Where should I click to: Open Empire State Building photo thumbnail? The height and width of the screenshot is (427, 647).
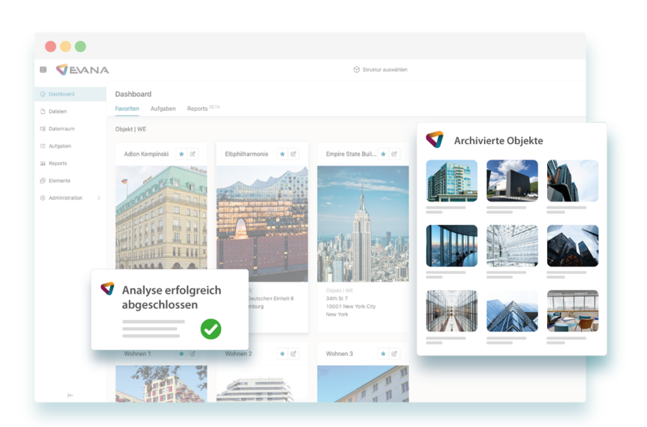363,223
